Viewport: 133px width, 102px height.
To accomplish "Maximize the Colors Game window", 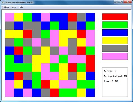I will click(x=121, y=2).
